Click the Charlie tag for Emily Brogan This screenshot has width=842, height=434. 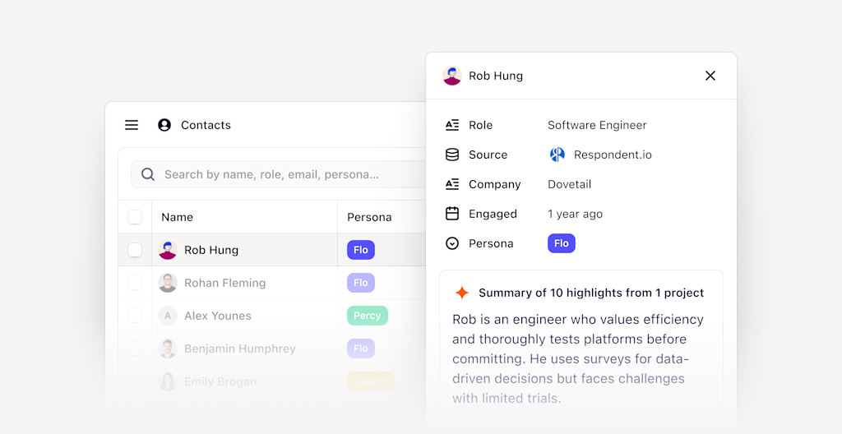(371, 381)
